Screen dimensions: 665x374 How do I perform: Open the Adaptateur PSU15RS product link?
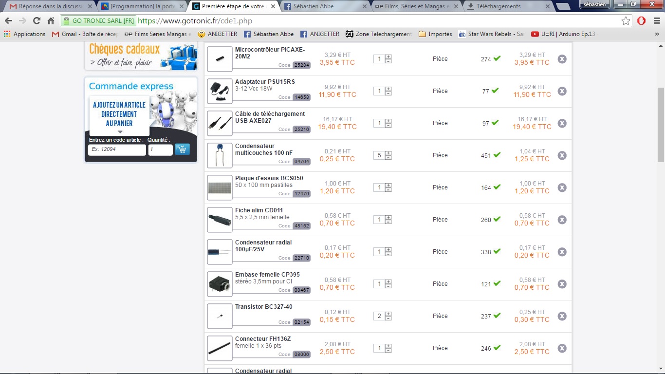[x=265, y=82]
